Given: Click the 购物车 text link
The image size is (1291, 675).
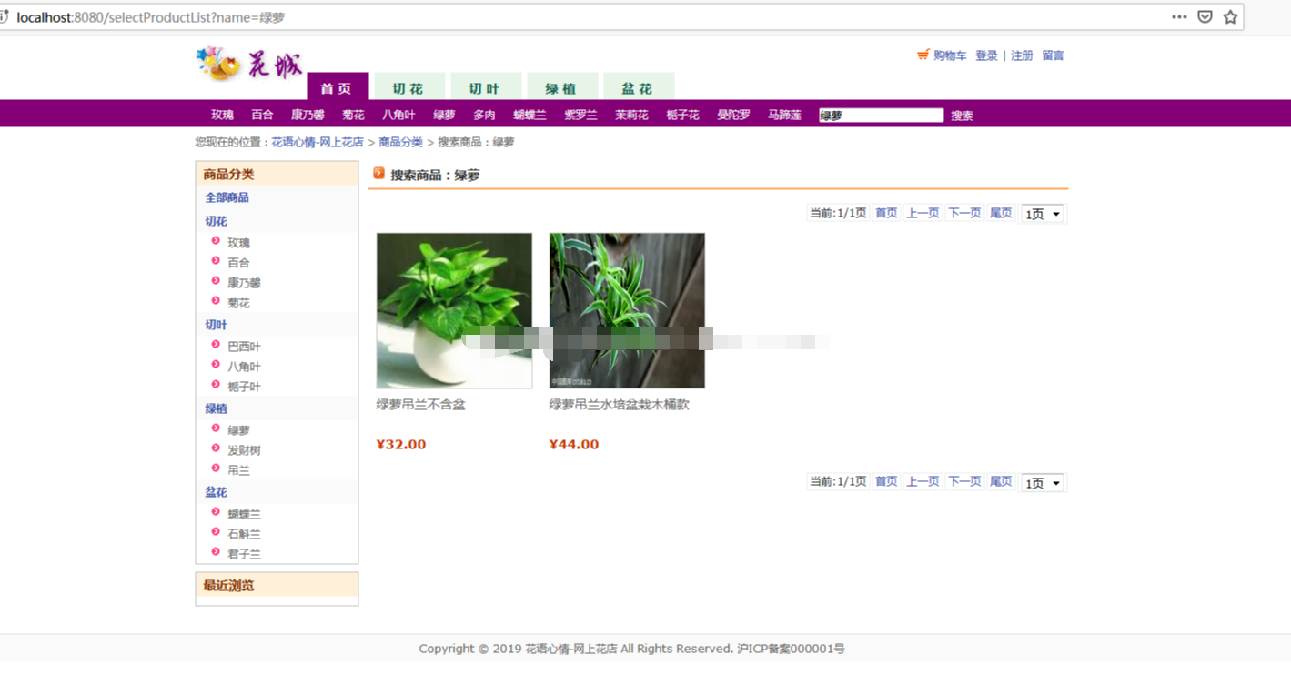Looking at the screenshot, I should (950, 55).
